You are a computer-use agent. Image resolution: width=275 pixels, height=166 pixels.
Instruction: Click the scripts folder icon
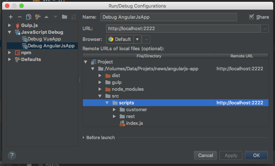115,103
